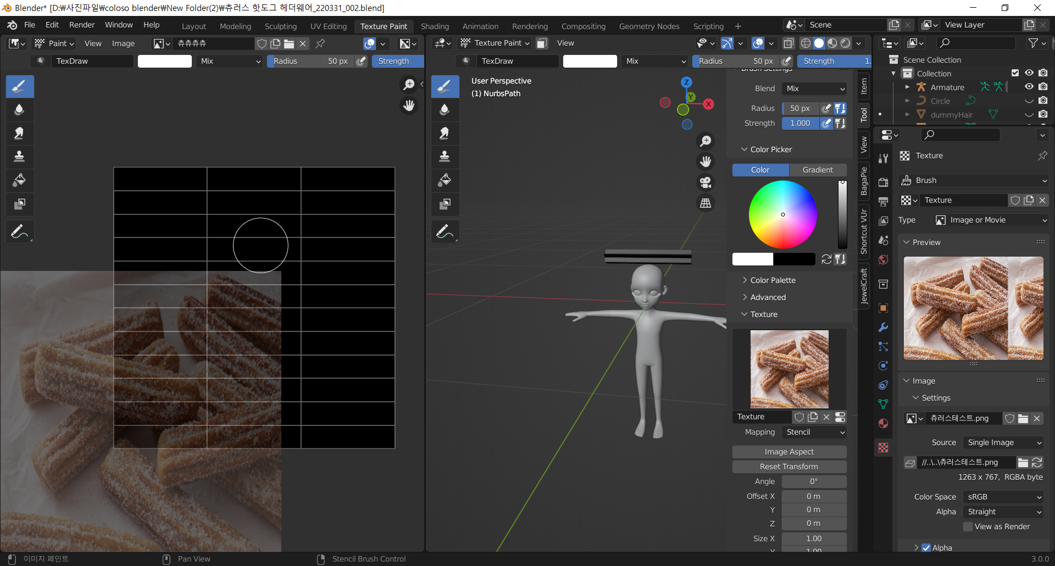This screenshot has height=566, width=1055.
Task: Toggle strength pressure sensitivity in sidebar
Action: 826,123
